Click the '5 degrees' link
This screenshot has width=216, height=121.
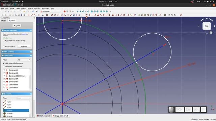point(24,34)
